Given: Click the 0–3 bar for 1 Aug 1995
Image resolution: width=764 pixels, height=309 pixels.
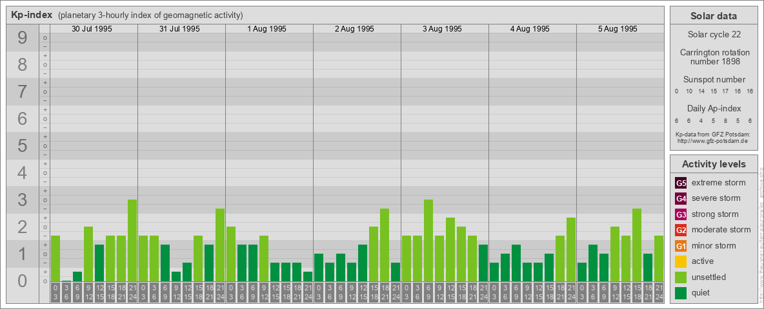Looking at the screenshot, I should 231,254.
